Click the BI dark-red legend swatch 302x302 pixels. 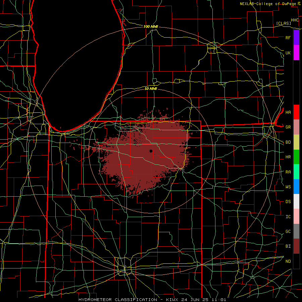pos(296,246)
